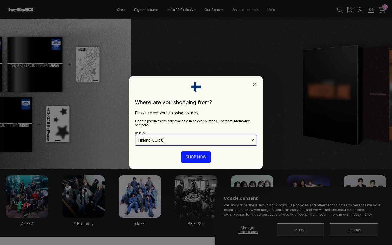
Task: Open the search magnifier icon
Action: [x=340, y=10]
